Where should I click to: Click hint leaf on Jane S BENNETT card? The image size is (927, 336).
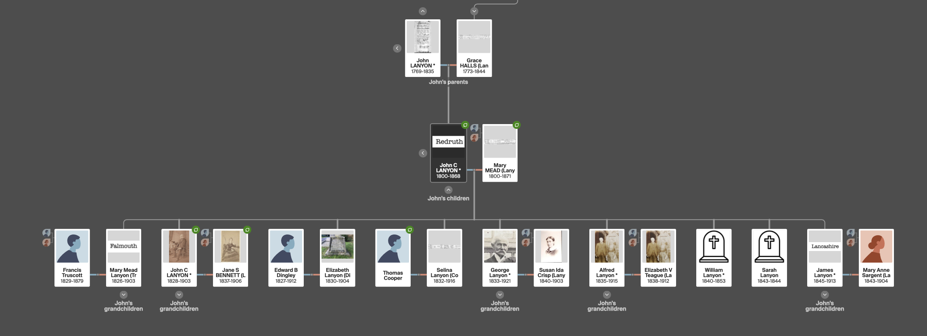(x=247, y=230)
